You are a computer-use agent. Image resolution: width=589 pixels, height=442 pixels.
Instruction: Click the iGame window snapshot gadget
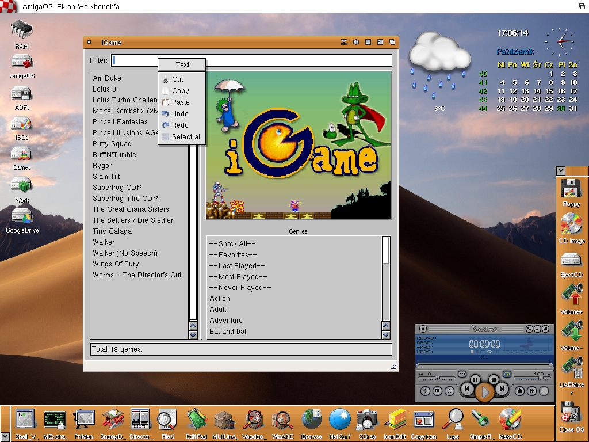click(x=355, y=42)
